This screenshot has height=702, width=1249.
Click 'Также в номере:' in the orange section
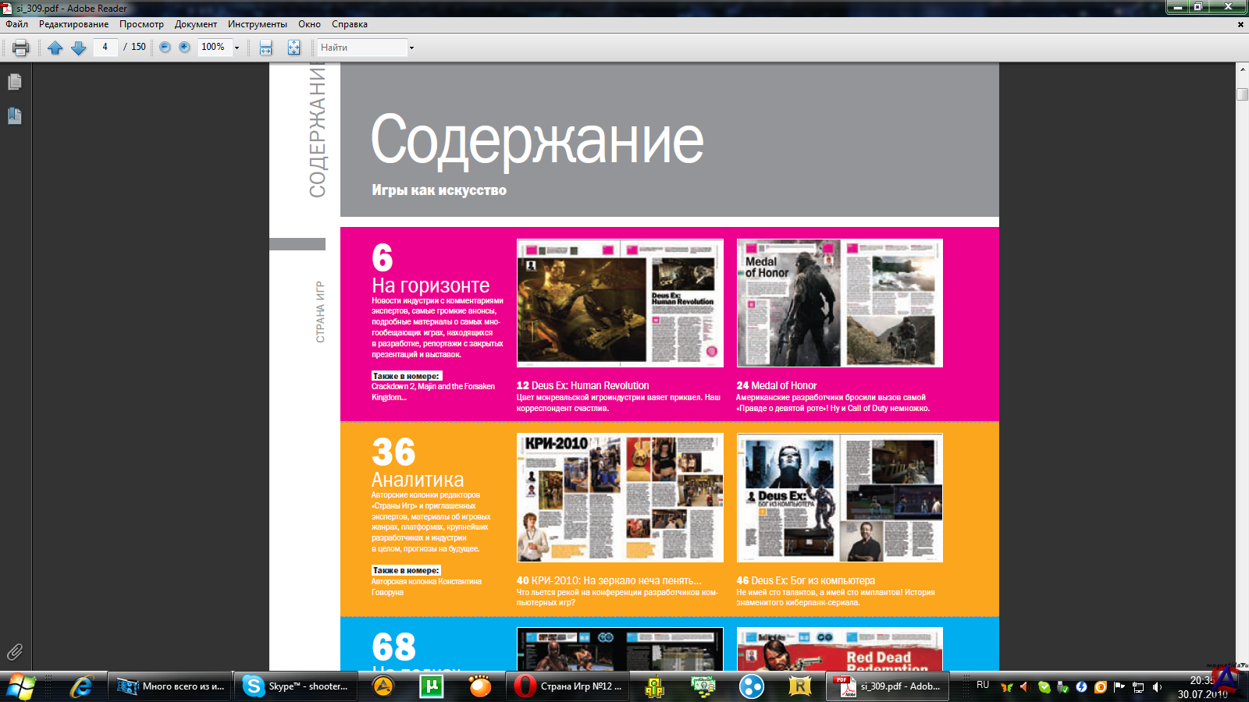click(x=406, y=570)
